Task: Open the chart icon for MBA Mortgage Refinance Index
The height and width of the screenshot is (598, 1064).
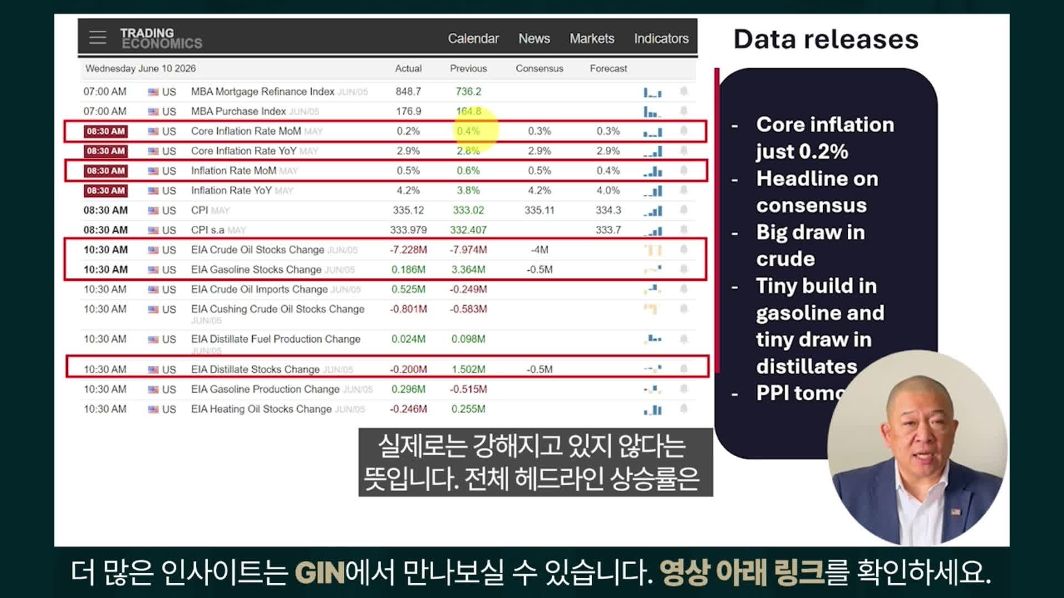Action: pos(652,92)
